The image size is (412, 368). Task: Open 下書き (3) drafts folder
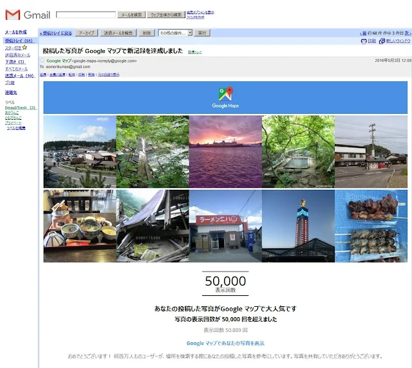click(x=15, y=62)
